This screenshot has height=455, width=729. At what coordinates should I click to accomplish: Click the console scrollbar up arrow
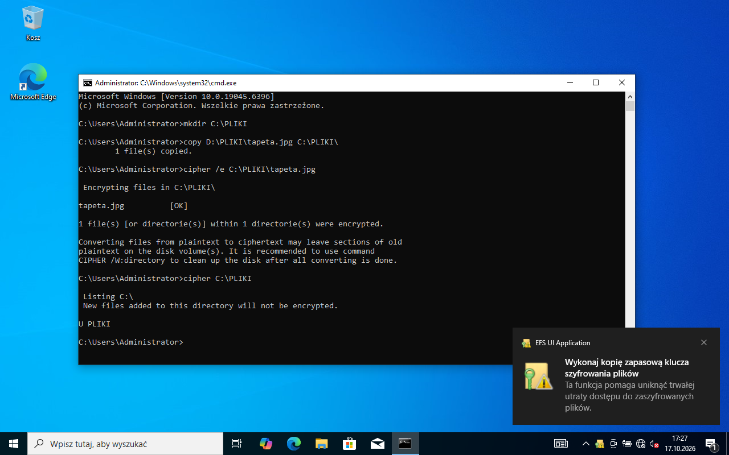[x=630, y=97]
